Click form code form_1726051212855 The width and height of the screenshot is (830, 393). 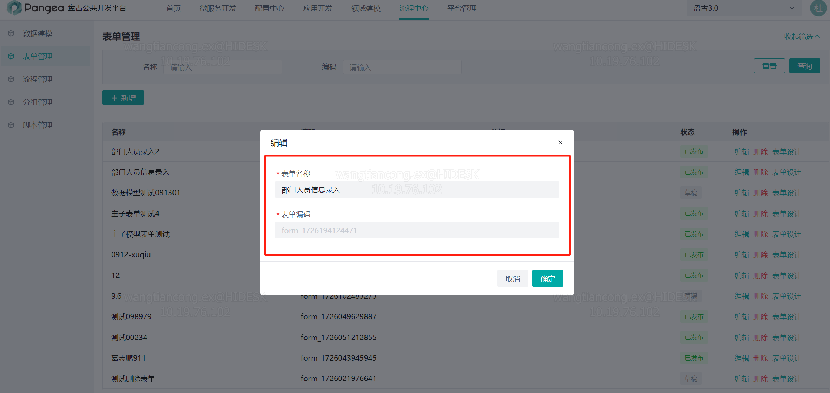point(339,338)
